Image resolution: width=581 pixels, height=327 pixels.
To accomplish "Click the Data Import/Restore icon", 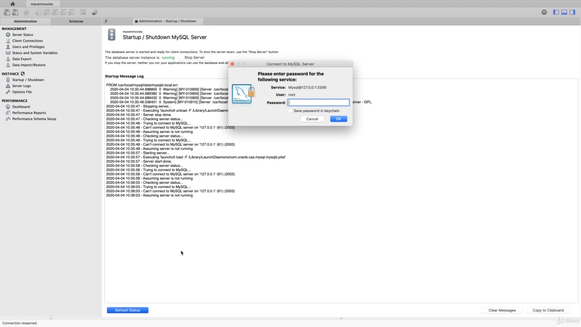I will click(8, 65).
